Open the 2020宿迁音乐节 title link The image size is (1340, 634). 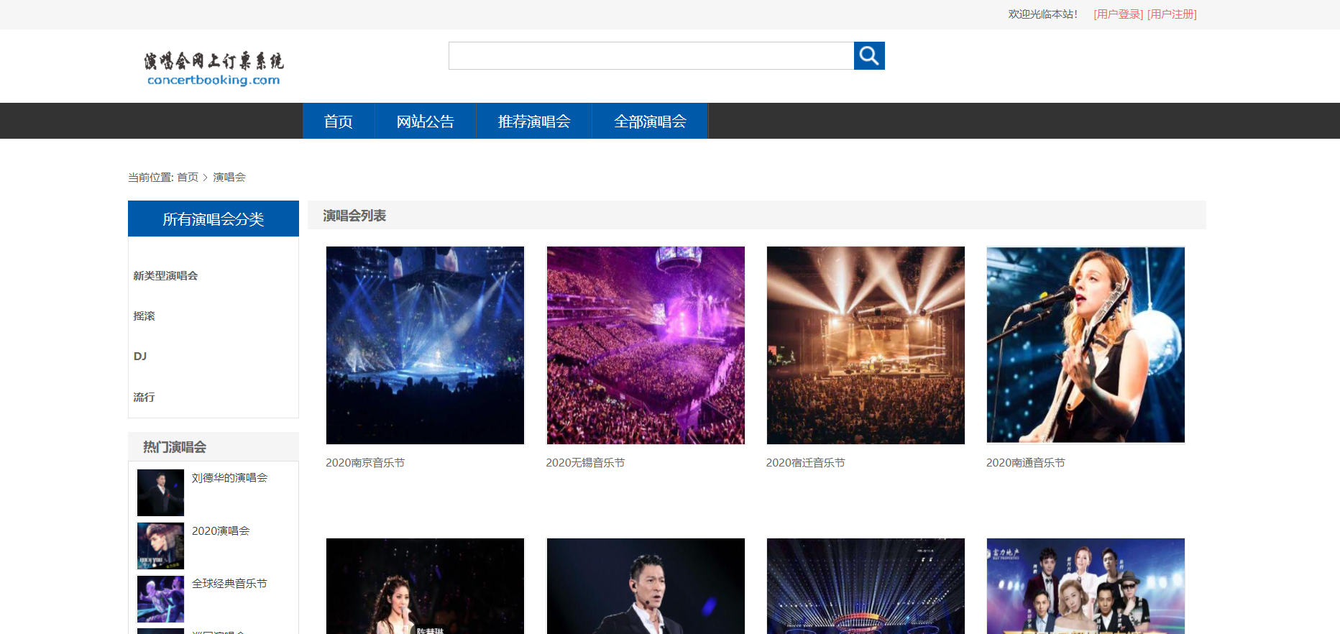click(x=805, y=463)
